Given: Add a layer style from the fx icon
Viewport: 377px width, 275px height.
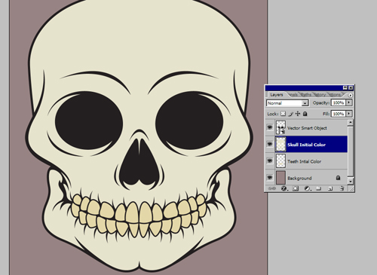Looking at the screenshot, I should [x=284, y=188].
